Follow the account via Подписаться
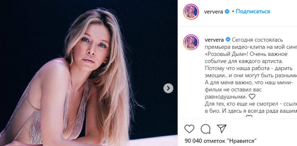This screenshot has width=297, height=146. point(253,12)
